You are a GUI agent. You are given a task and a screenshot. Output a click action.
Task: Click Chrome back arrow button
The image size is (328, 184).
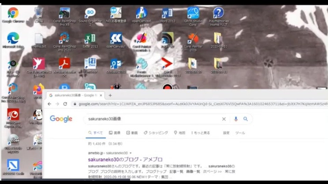coord(49,104)
